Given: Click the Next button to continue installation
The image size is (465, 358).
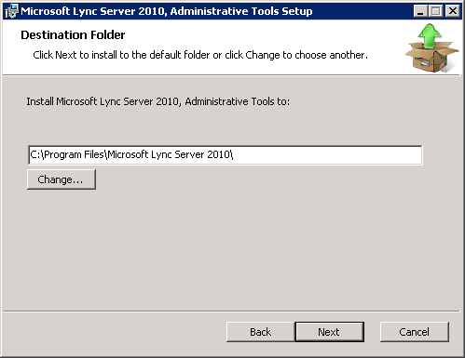Looking at the screenshot, I should (x=330, y=332).
